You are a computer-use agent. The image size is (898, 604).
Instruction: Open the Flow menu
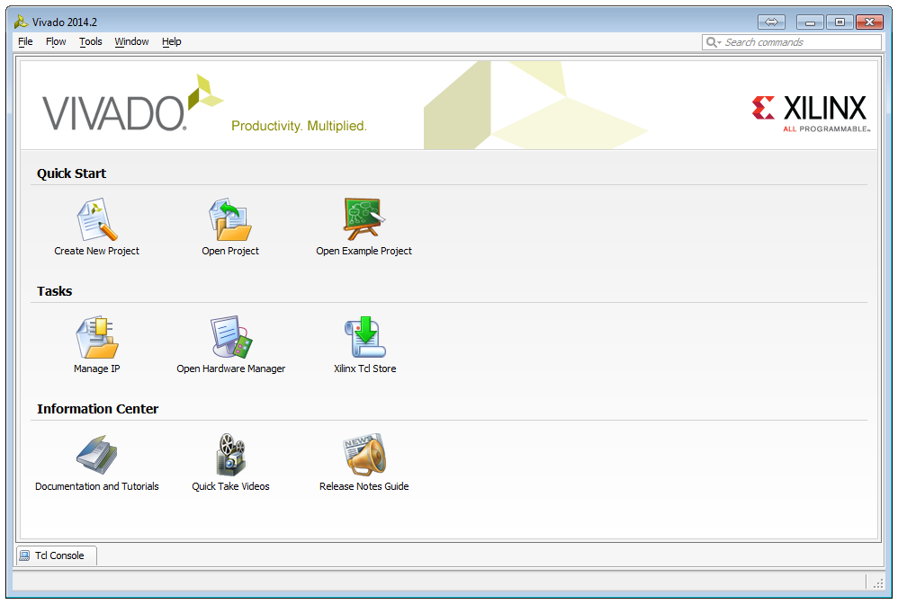tap(56, 41)
